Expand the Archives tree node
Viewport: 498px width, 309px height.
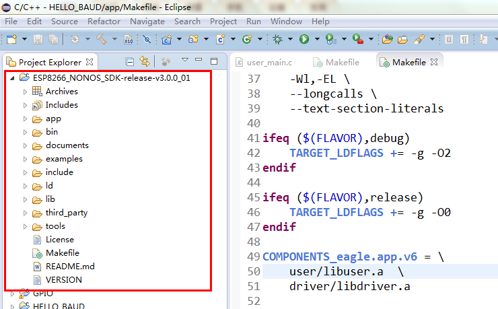click(25, 92)
